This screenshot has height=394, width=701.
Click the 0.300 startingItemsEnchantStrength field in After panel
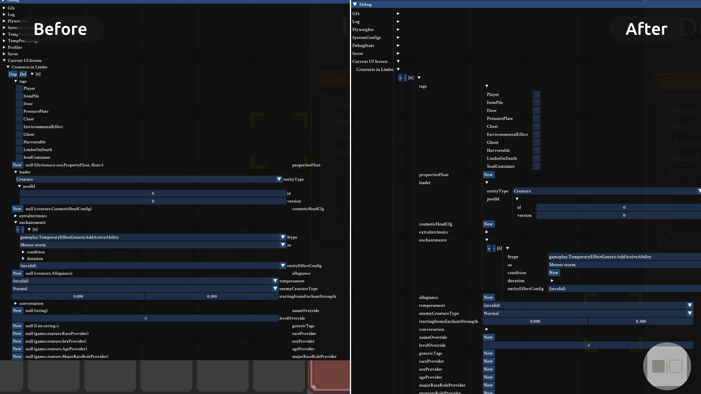pos(641,321)
